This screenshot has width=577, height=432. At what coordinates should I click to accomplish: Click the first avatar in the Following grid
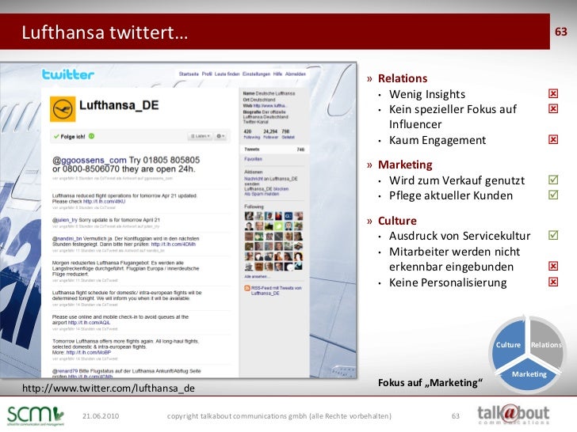click(249, 216)
